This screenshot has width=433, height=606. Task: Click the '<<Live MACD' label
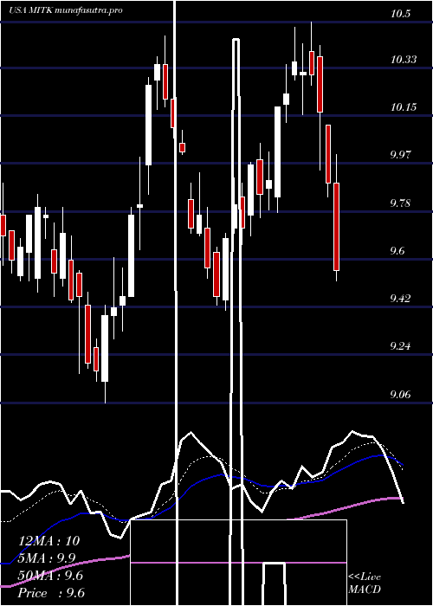[365, 583]
